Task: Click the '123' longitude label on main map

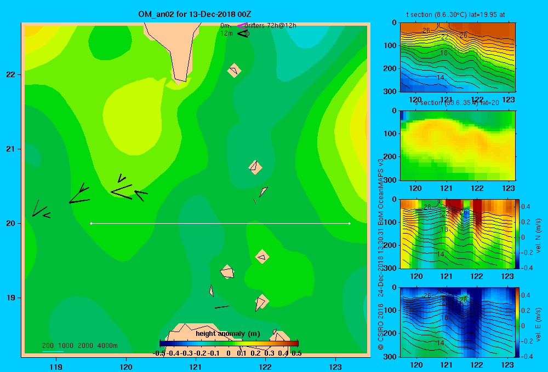Action: point(335,367)
